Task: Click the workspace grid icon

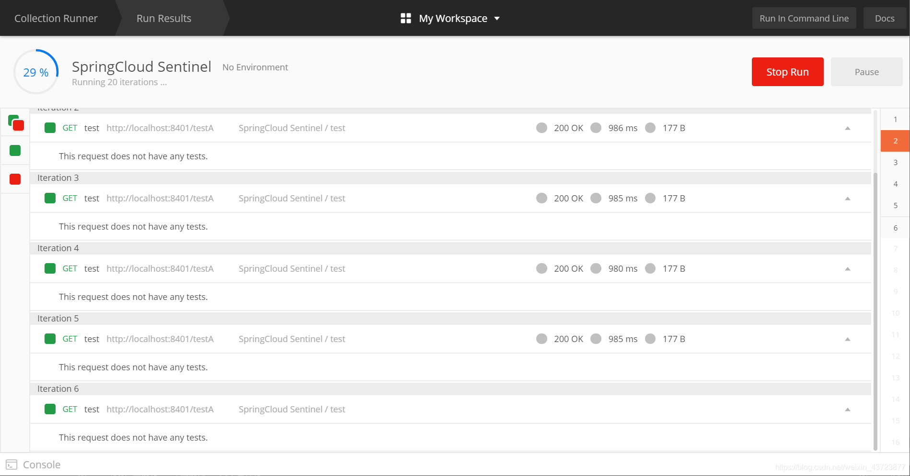Action: 406,18
